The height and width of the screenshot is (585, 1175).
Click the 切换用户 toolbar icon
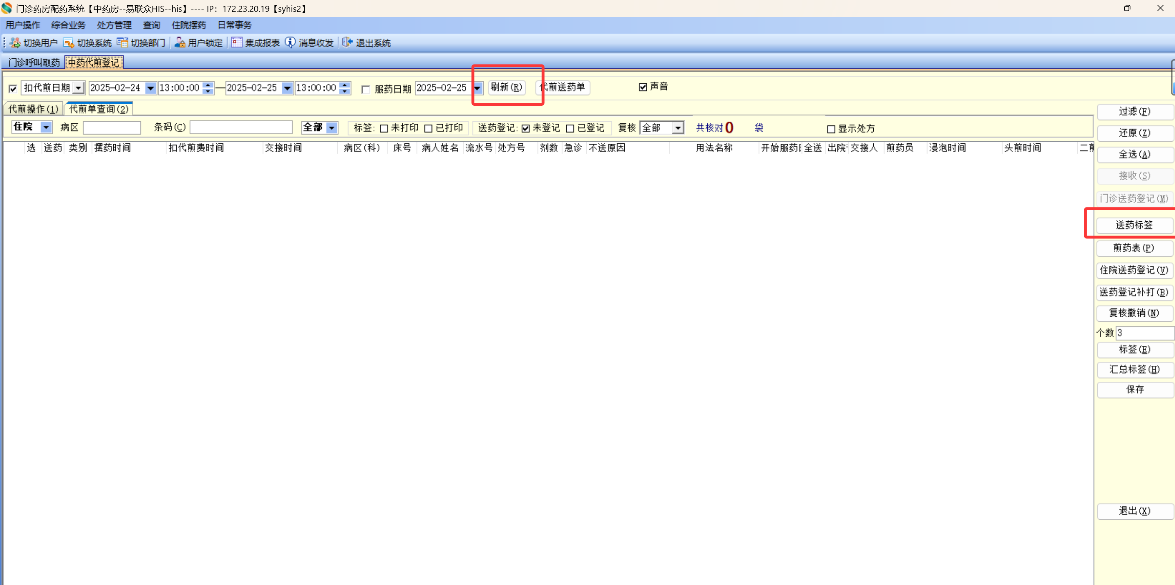[15, 43]
